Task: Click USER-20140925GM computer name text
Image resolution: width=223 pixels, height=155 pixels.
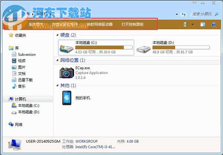Action: pos(43,141)
